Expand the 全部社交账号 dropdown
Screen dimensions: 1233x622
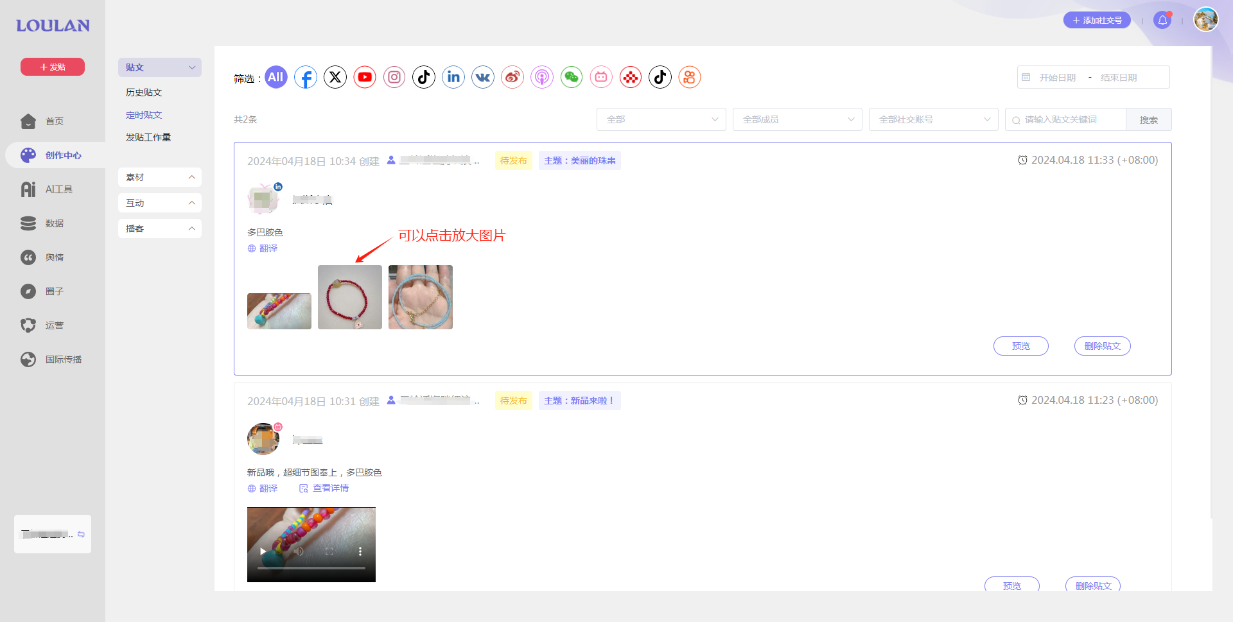click(933, 119)
